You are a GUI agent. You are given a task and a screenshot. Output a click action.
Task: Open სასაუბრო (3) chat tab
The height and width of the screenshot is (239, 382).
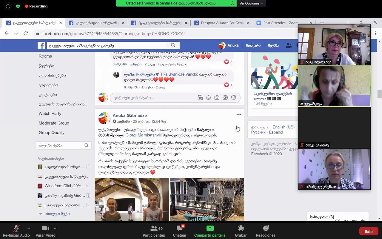pyautogui.click(x=322, y=217)
